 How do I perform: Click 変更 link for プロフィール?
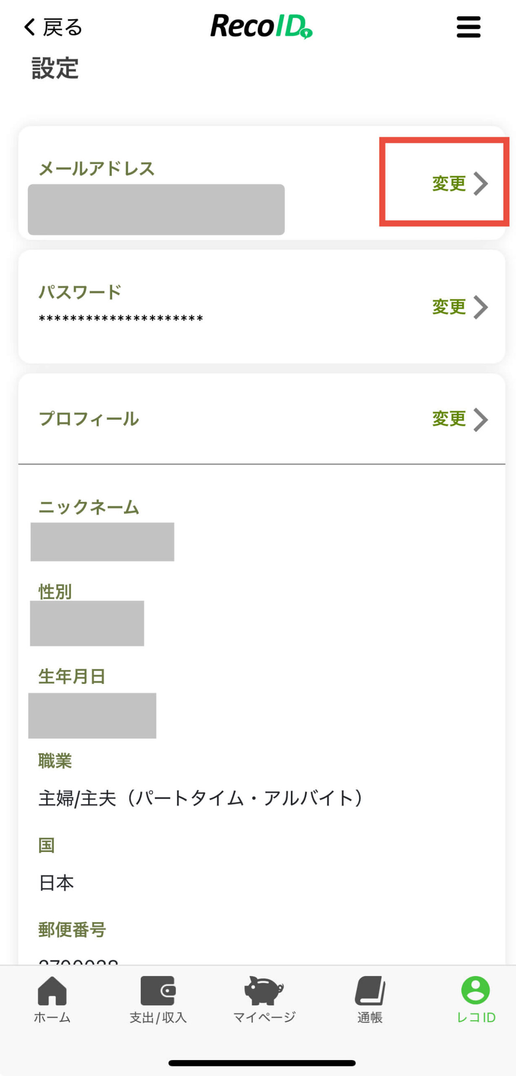[x=449, y=419]
